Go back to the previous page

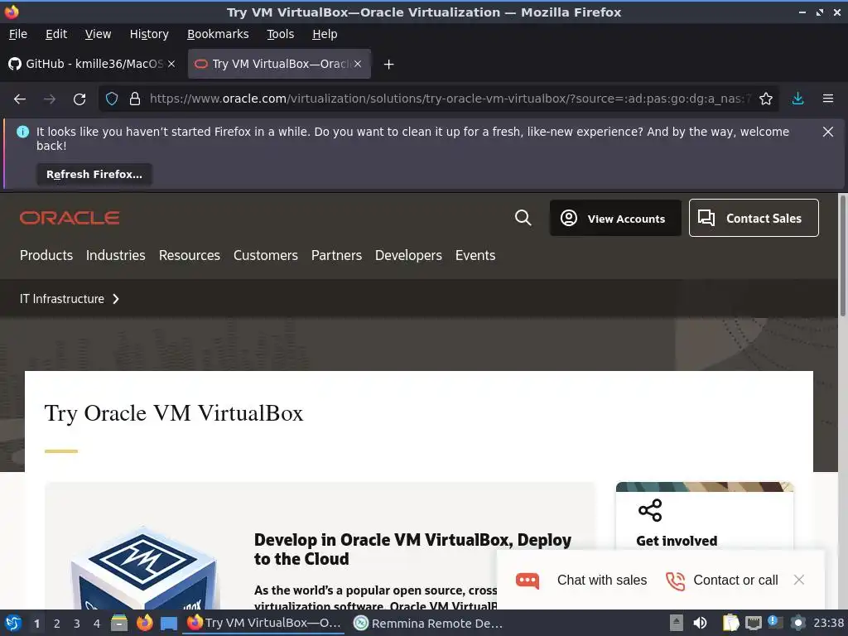[20, 99]
